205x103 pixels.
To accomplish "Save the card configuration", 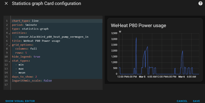I will [196, 101].
